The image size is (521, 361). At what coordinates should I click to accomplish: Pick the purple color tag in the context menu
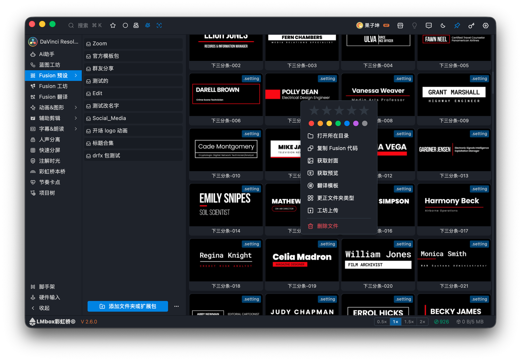pos(356,123)
